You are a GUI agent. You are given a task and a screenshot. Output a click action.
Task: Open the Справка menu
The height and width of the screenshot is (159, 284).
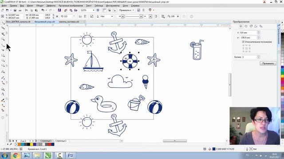(135, 6)
